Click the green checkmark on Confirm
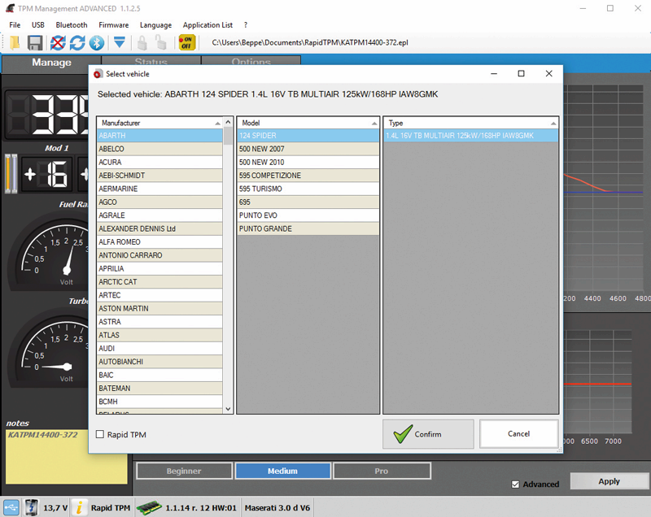Image resolution: width=651 pixels, height=517 pixels. click(403, 433)
